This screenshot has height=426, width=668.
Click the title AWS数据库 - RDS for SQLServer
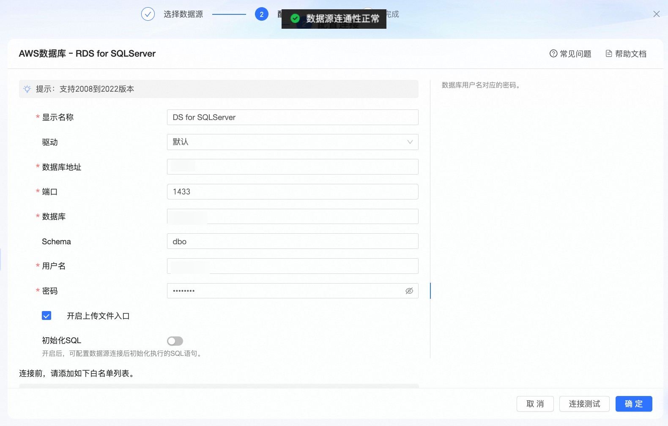coord(87,54)
